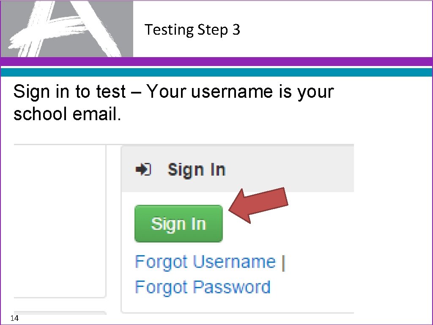Click the separator pipe between forgot links
The width and height of the screenshot is (433, 325).
(x=282, y=262)
